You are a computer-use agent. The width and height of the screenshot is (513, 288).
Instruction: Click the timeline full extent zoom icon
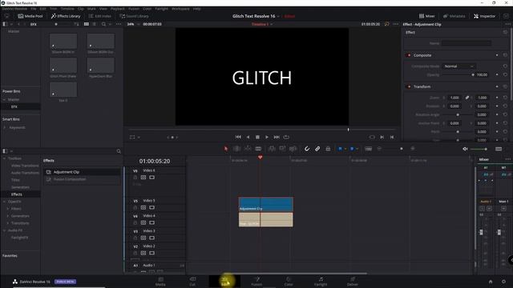coord(369,149)
